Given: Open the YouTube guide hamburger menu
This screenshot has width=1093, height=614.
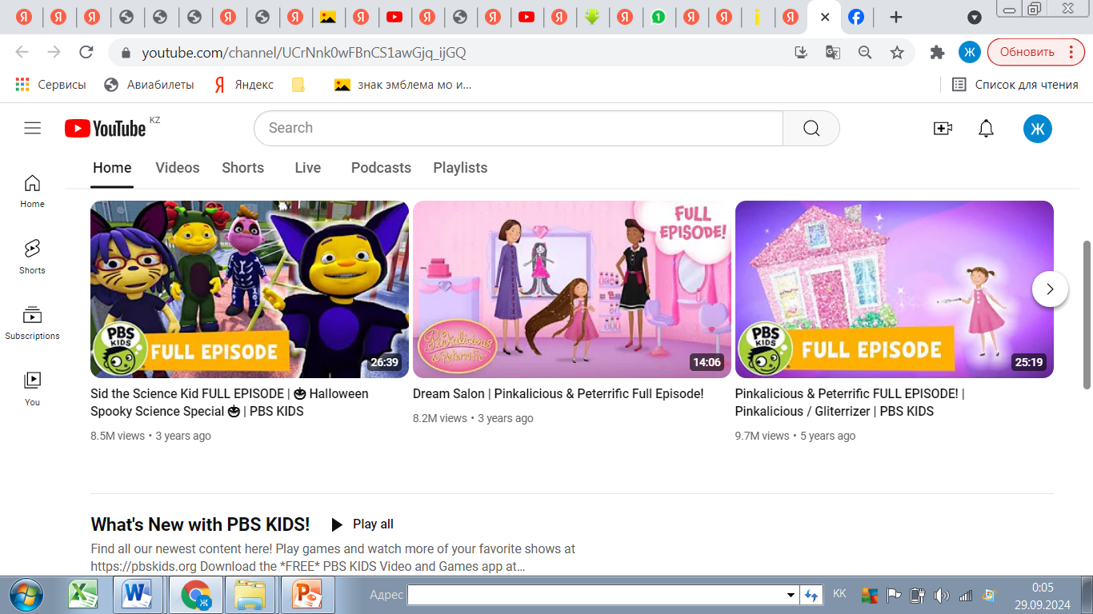Looking at the screenshot, I should [x=32, y=128].
